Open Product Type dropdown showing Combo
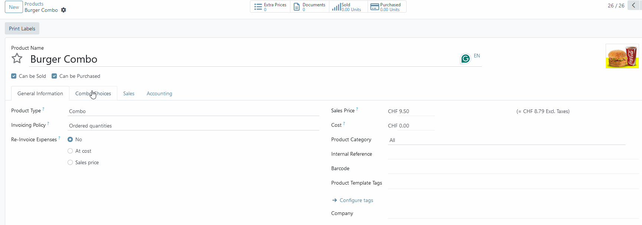This screenshot has width=642, height=225. click(x=193, y=111)
